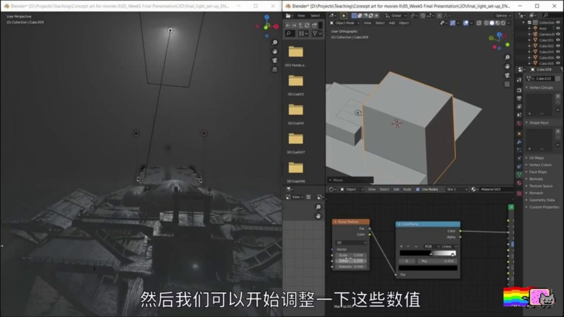The image size is (564, 317).
Task: Open Object Data green triangle tab
Action: (519, 174)
